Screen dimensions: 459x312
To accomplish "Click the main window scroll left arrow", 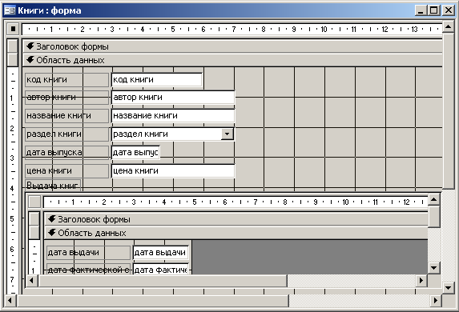I will pyautogui.click(x=10, y=300).
